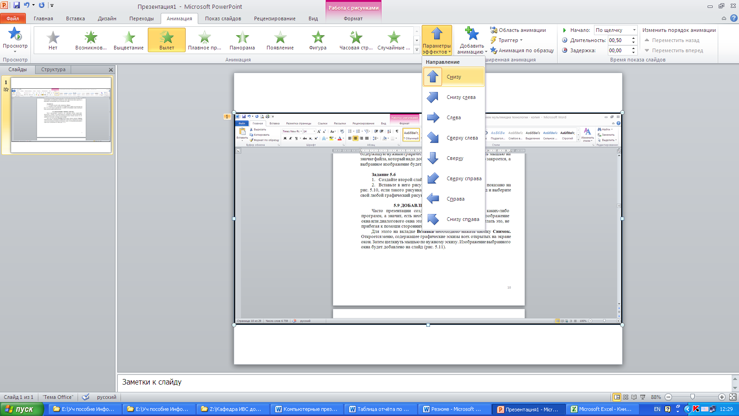Screen dimensions: 739x416
Task: Apply the Фигура animation effect
Action: click(318, 40)
